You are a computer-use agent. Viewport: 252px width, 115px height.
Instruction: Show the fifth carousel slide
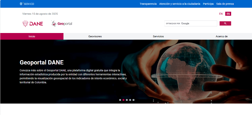pos(133,100)
